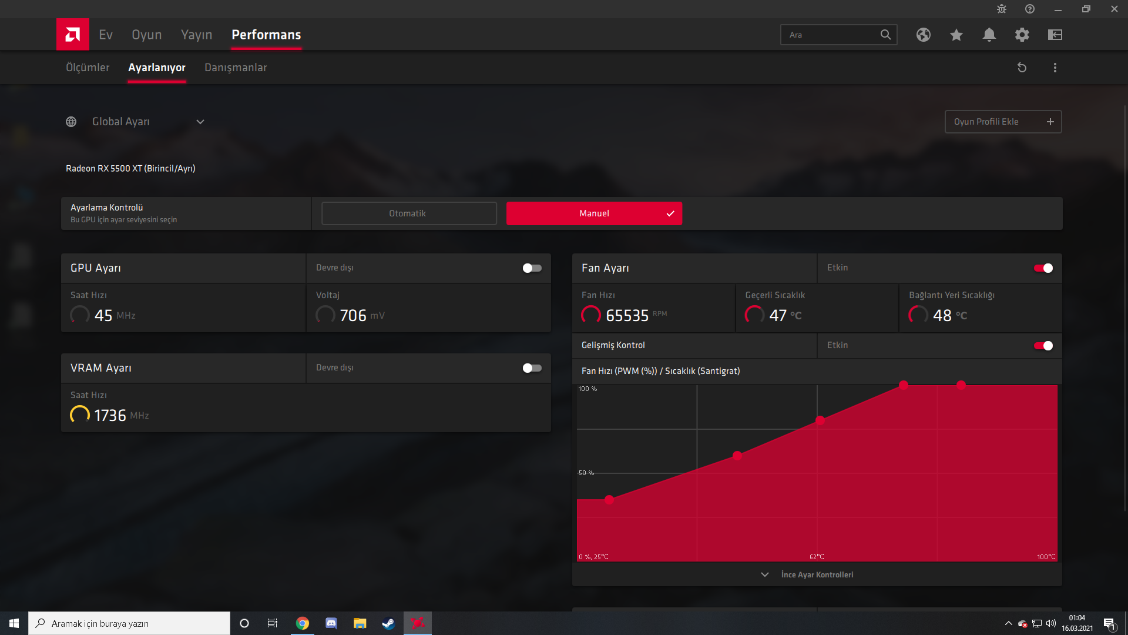Toggle the sidebar panel icon
Image resolution: width=1128 pixels, height=635 pixels.
[1055, 35]
